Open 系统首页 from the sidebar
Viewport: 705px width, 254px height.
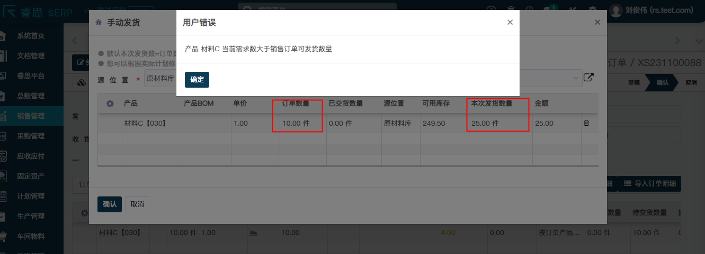(31, 36)
